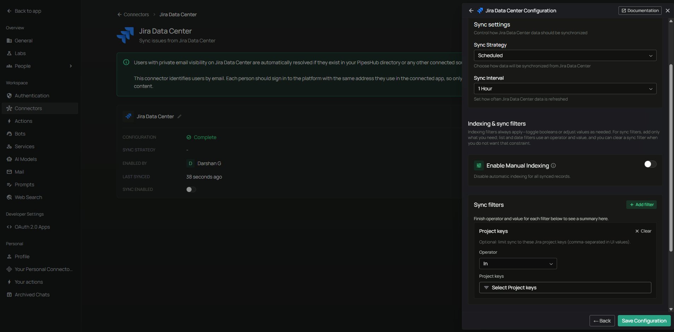Click the scrollbar up arrow in panel
This screenshot has height=332, width=674.
671,21
